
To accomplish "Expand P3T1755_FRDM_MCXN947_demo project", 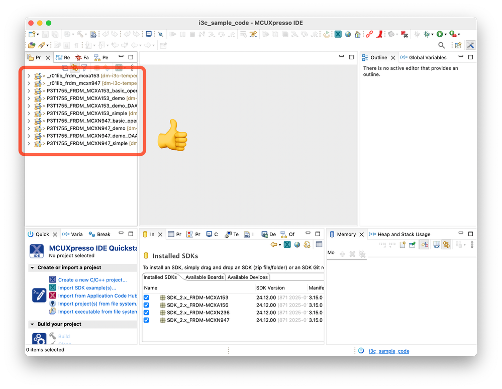I will click(x=29, y=128).
